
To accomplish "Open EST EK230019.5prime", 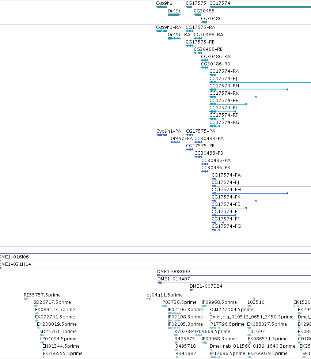I will [x=57, y=324].
